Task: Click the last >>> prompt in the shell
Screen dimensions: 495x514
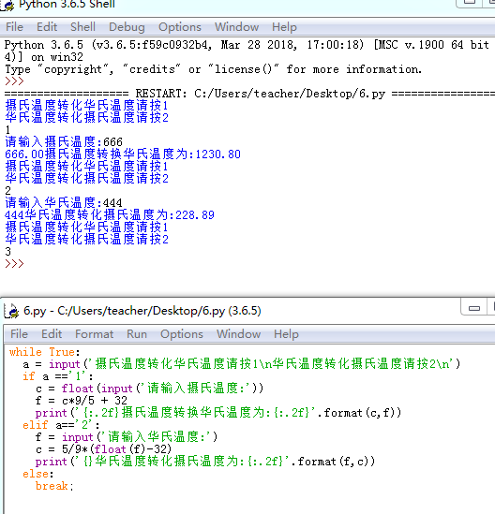Action: point(14,264)
